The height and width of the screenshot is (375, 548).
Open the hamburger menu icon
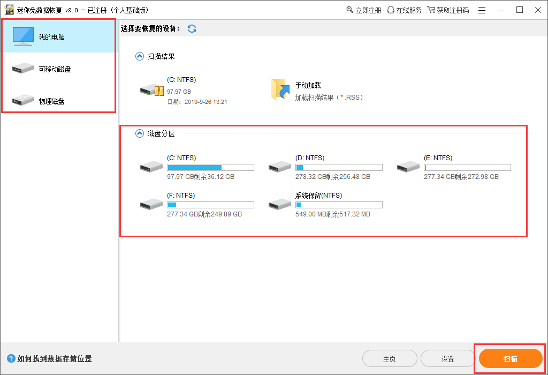482,11
